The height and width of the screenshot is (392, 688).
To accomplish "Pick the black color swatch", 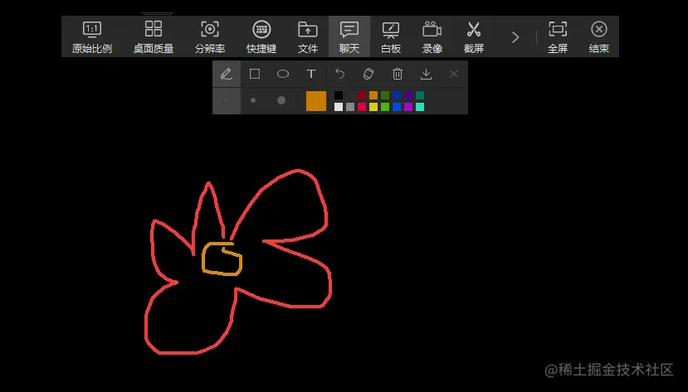I will (x=339, y=95).
